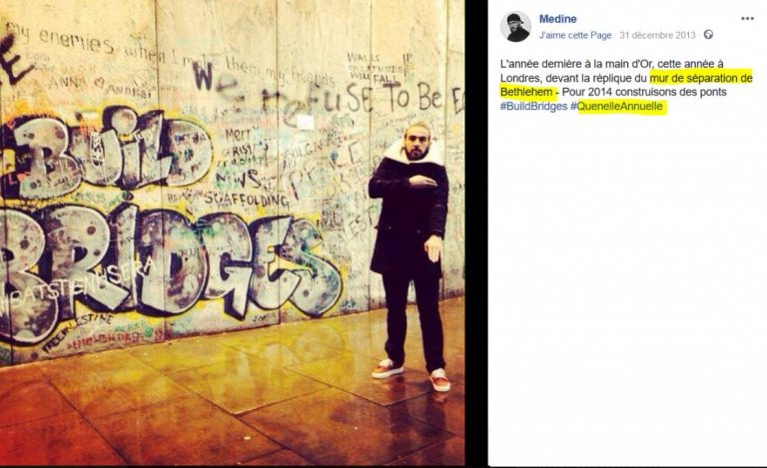Screen dimensions: 767x468
Task: Follow the #BuildBridges hashtag
Action: coord(533,106)
